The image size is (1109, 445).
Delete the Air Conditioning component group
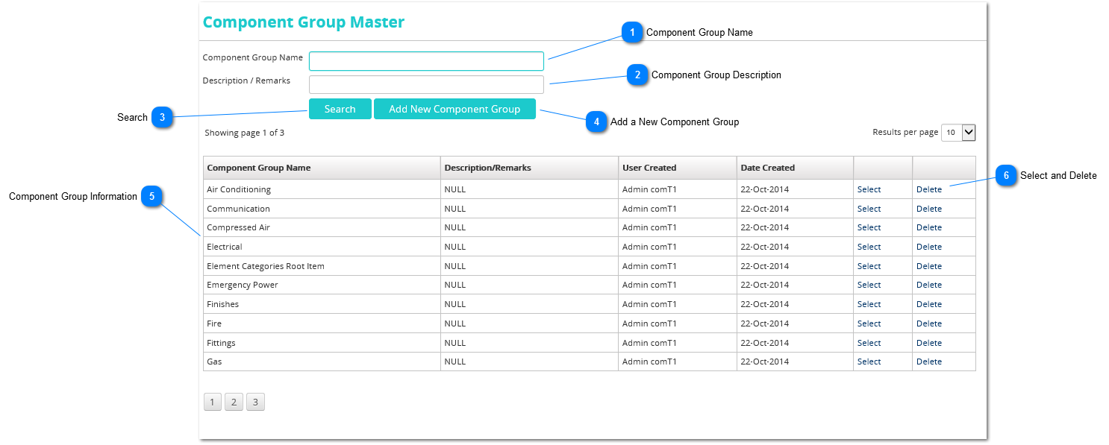pyautogui.click(x=929, y=189)
